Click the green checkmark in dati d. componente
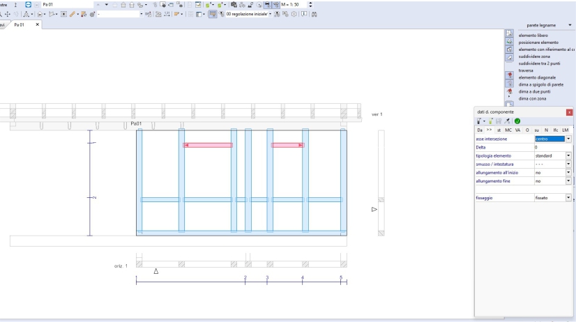This screenshot has width=576, height=322. pyautogui.click(x=517, y=121)
